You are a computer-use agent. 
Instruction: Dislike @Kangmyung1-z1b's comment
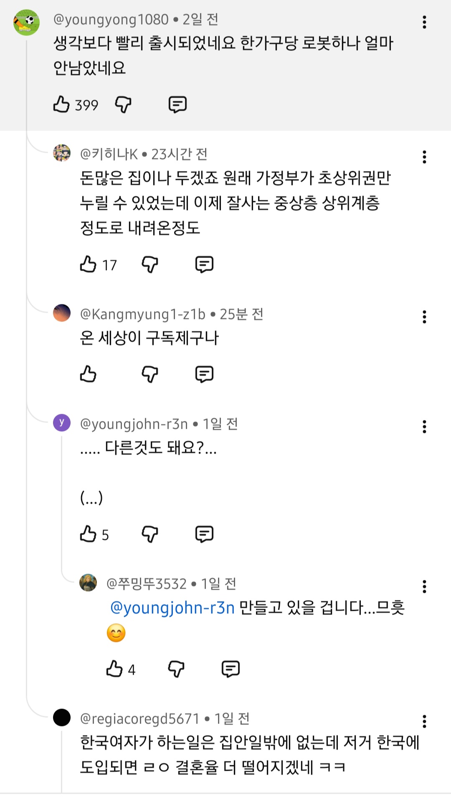(150, 374)
